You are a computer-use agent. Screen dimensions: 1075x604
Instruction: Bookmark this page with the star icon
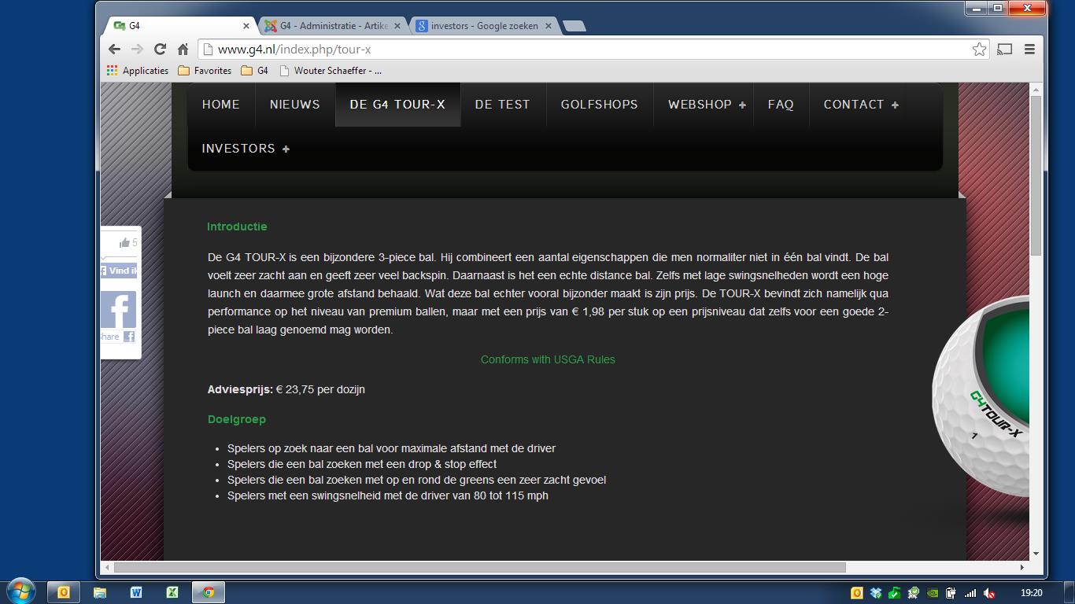pos(979,50)
